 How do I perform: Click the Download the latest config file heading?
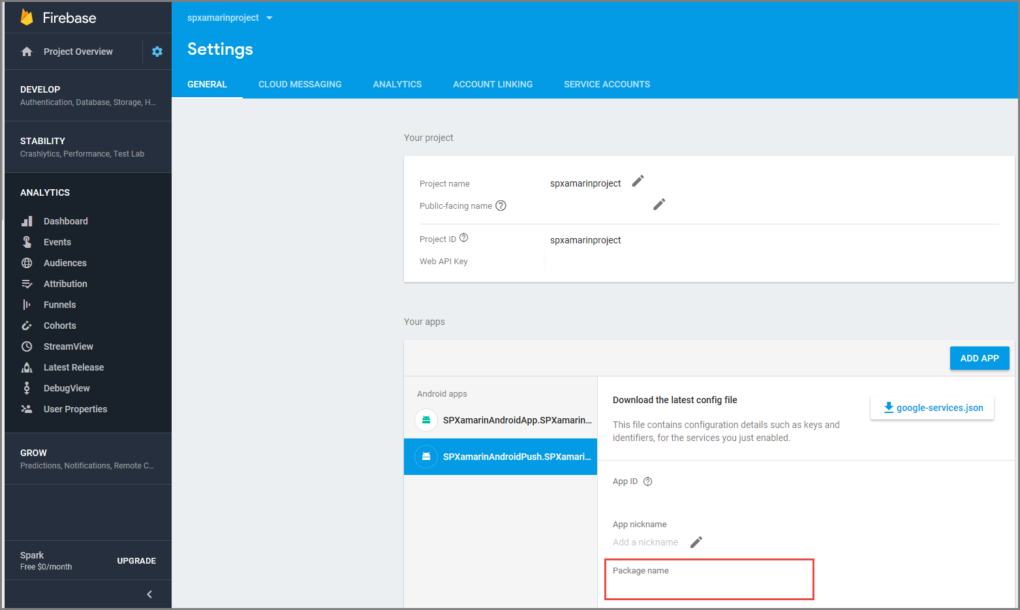pyautogui.click(x=675, y=400)
